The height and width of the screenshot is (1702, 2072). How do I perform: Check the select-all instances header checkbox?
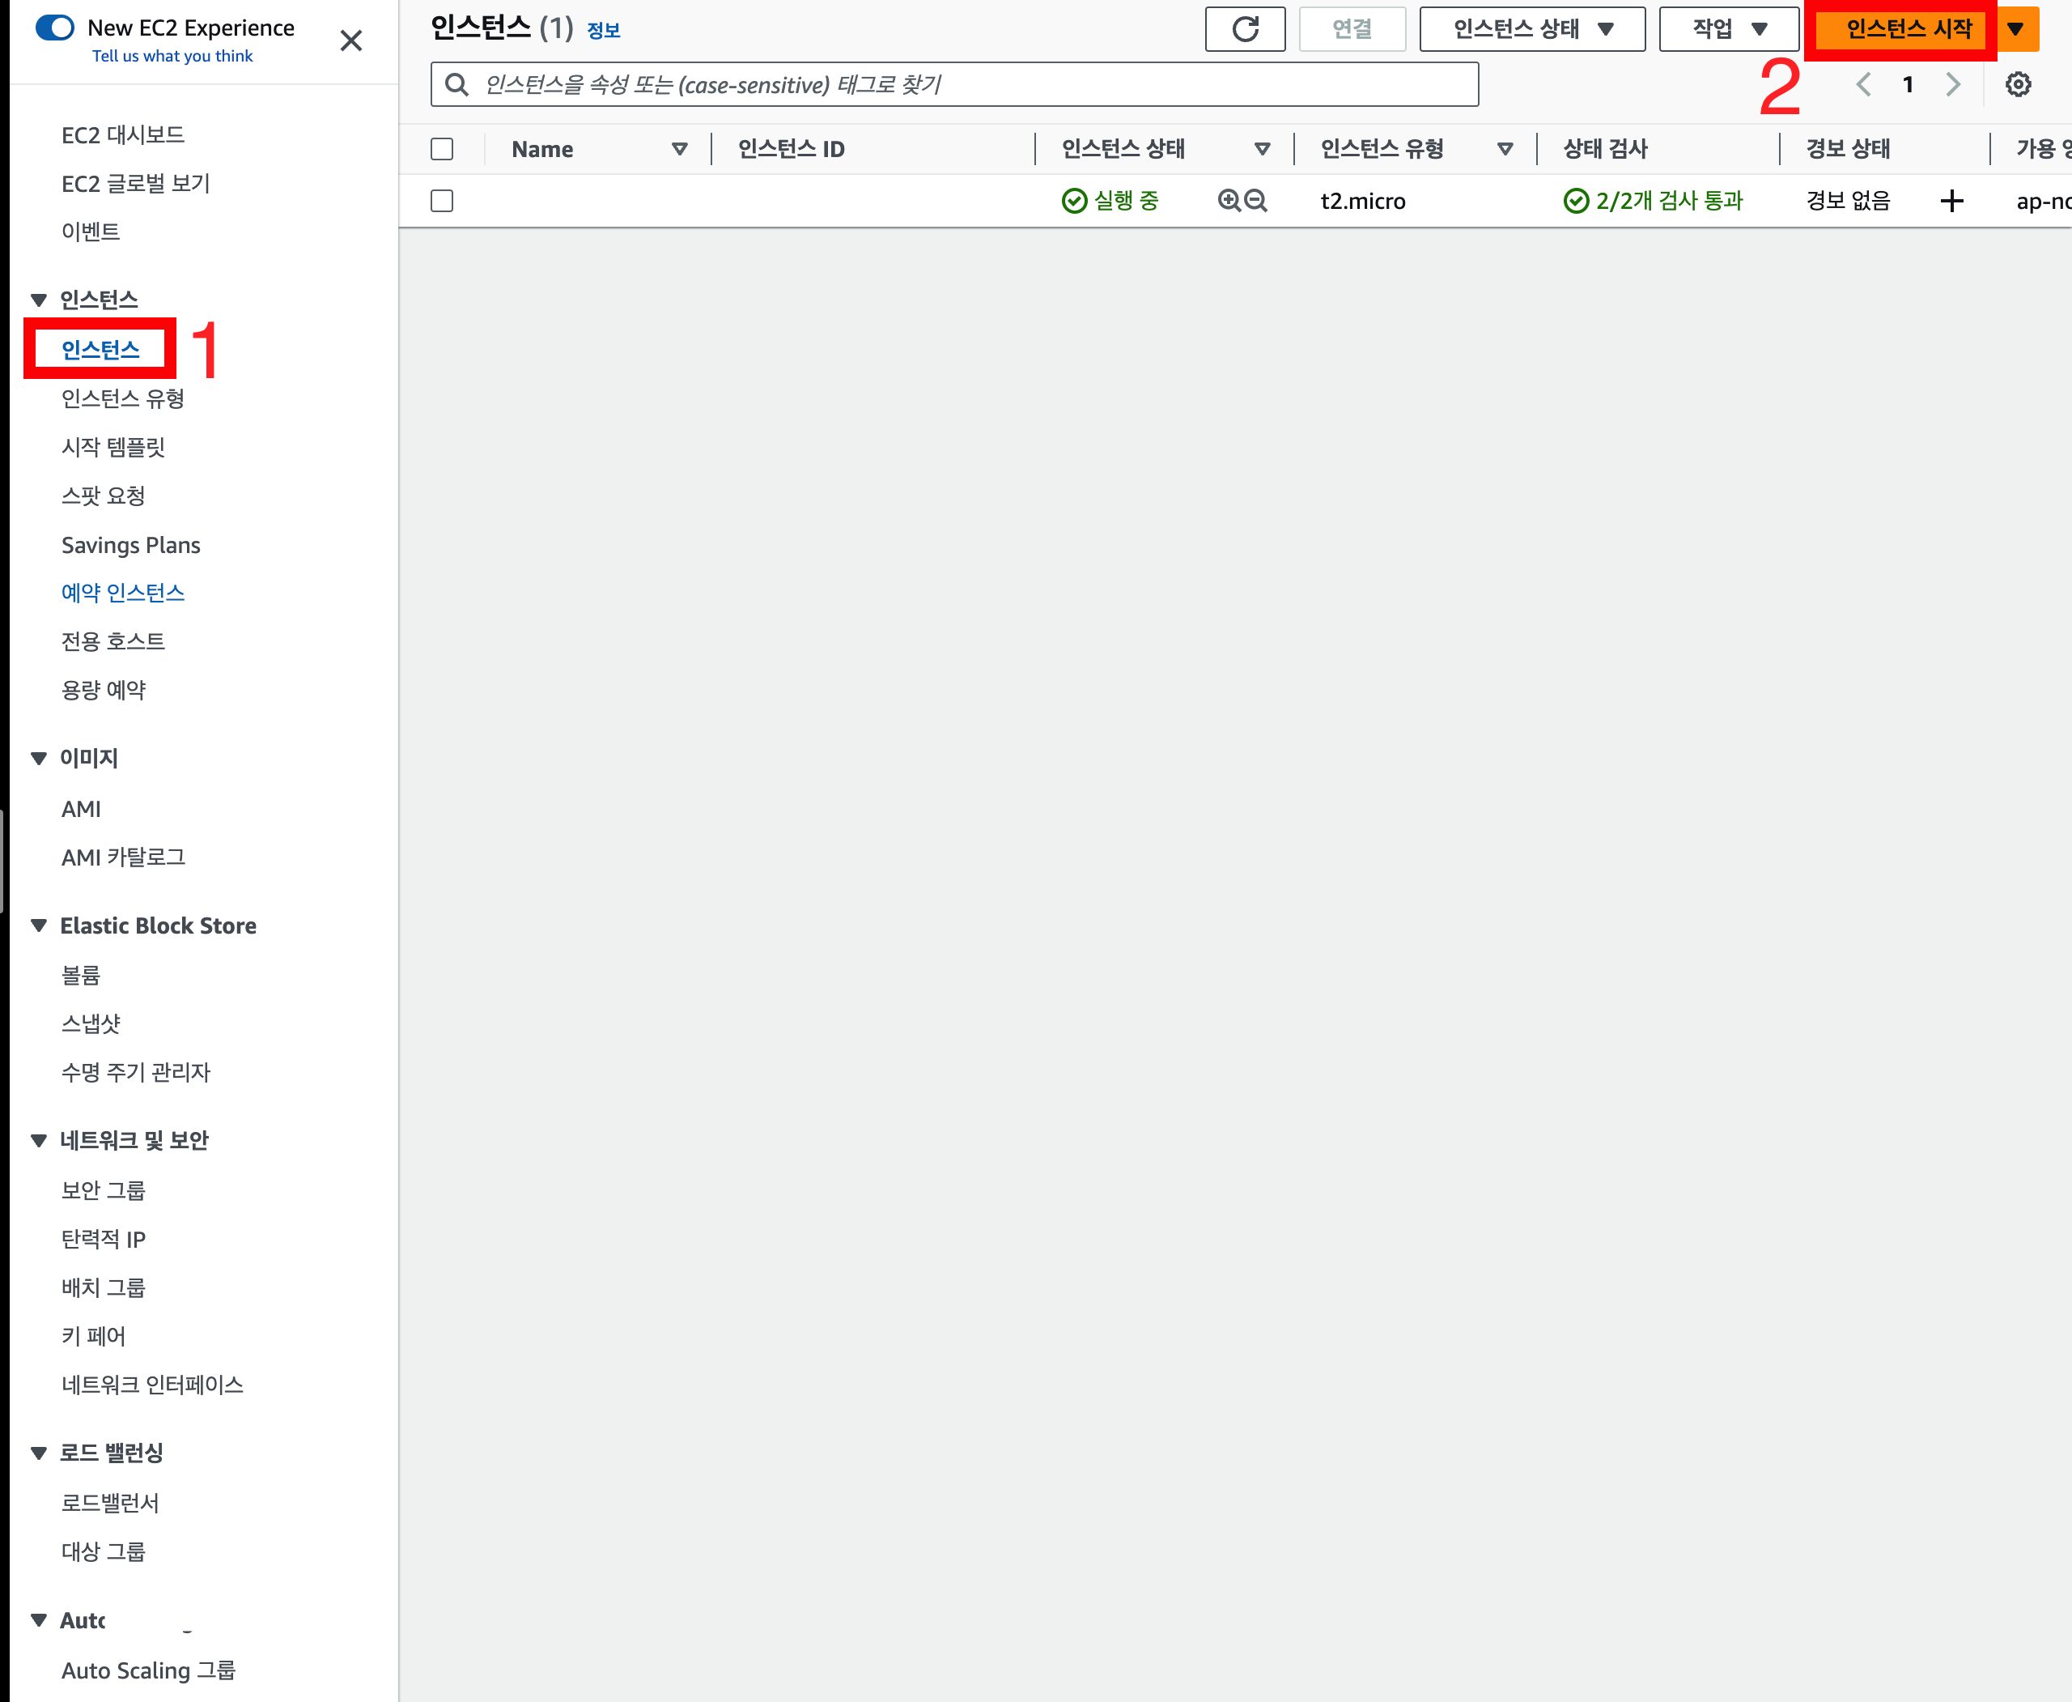tap(442, 149)
